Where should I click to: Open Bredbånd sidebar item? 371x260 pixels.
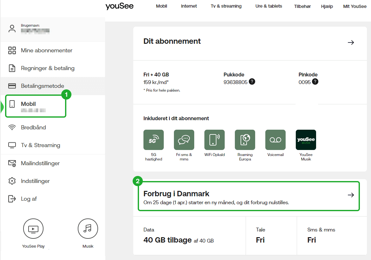pyautogui.click(x=33, y=127)
